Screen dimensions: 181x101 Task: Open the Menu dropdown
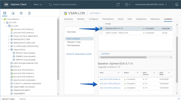pos(38,4)
